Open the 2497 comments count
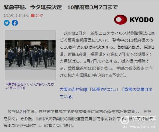 39,16
